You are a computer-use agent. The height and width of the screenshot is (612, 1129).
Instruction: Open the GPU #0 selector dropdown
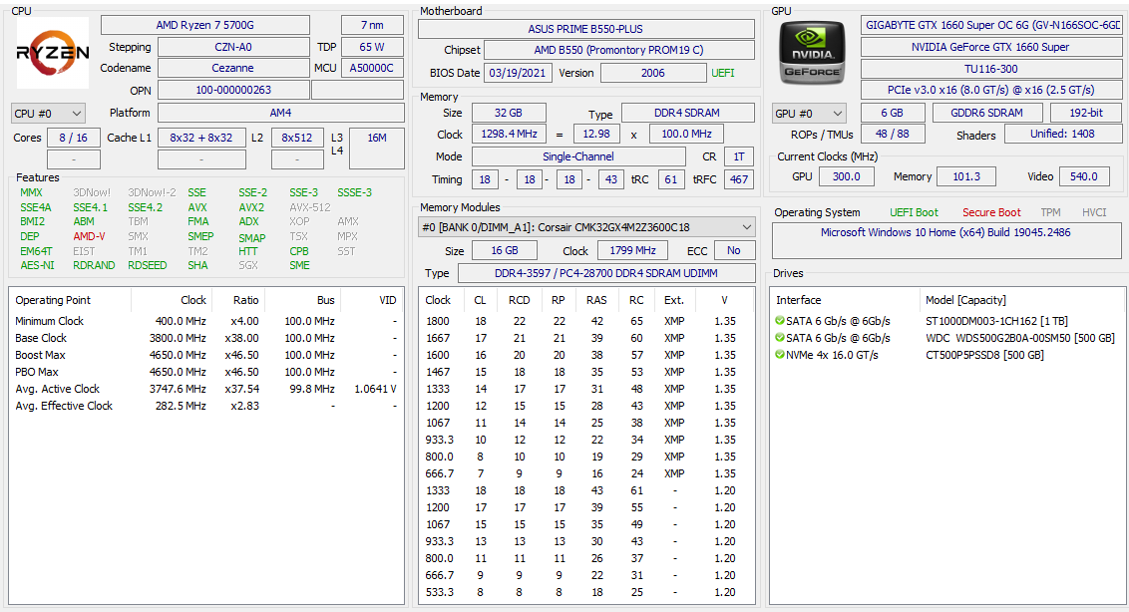click(x=809, y=114)
